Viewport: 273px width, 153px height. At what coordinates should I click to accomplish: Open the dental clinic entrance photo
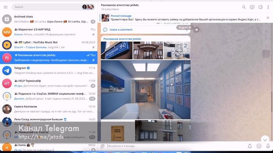(148, 51)
